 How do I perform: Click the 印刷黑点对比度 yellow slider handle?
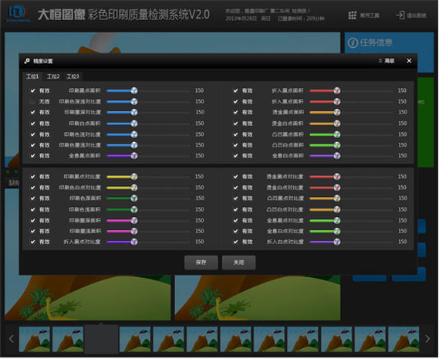tap(133, 177)
